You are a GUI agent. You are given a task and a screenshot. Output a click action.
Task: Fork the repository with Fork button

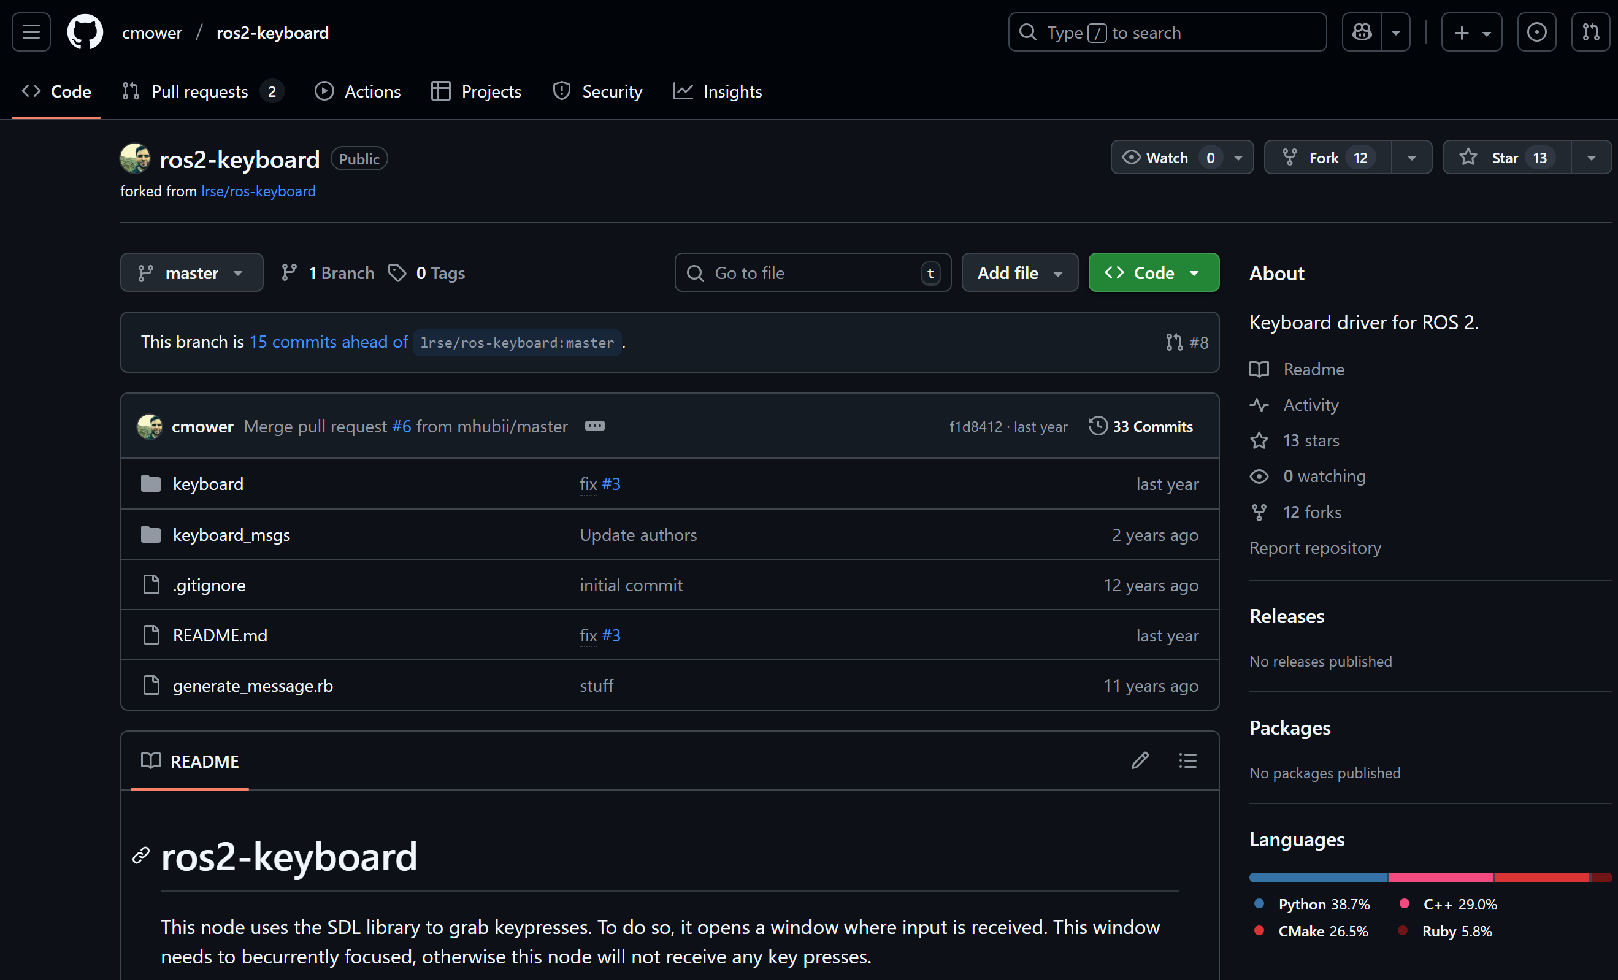pyautogui.click(x=1328, y=158)
